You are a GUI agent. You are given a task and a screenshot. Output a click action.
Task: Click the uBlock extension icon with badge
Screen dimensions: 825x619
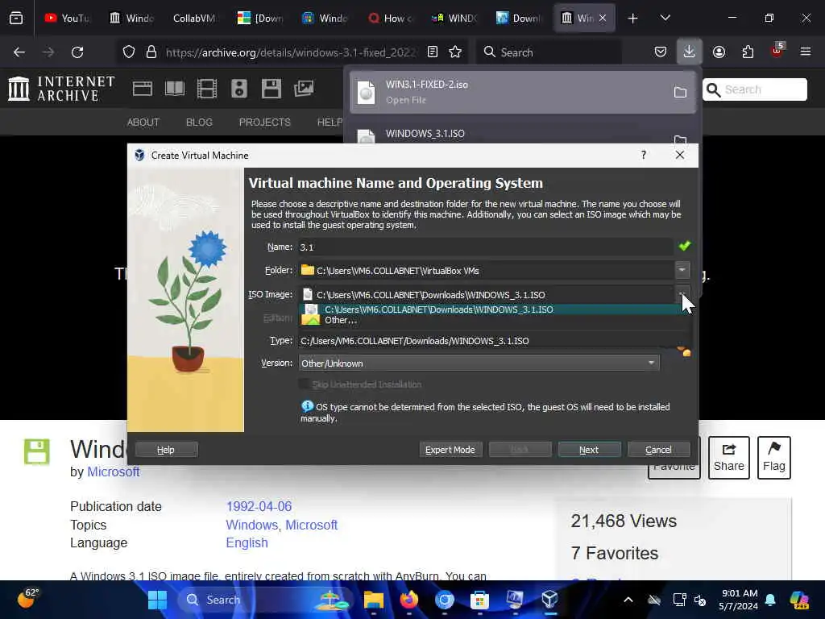click(x=777, y=51)
